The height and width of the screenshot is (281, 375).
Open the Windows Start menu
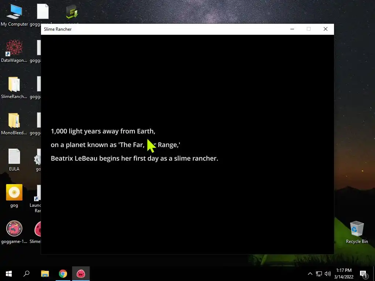[x=9, y=274]
